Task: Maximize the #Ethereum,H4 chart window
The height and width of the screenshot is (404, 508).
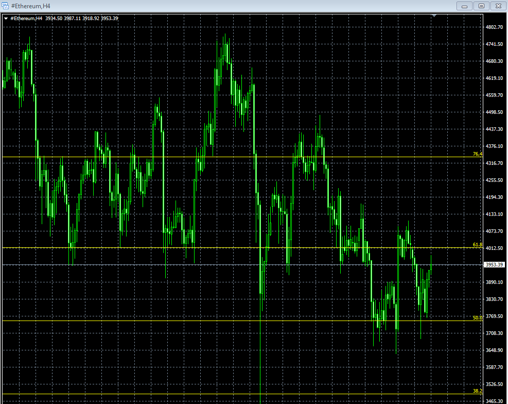Action: click(481, 6)
